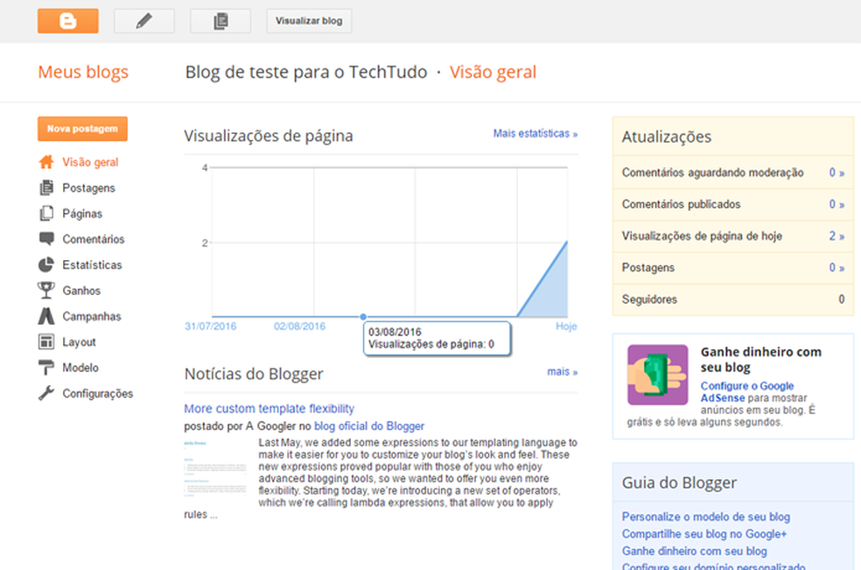Viewport: 861px width, 570px height.
Task: Click Personalize o modelo de seu blog
Action: pos(705,517)
